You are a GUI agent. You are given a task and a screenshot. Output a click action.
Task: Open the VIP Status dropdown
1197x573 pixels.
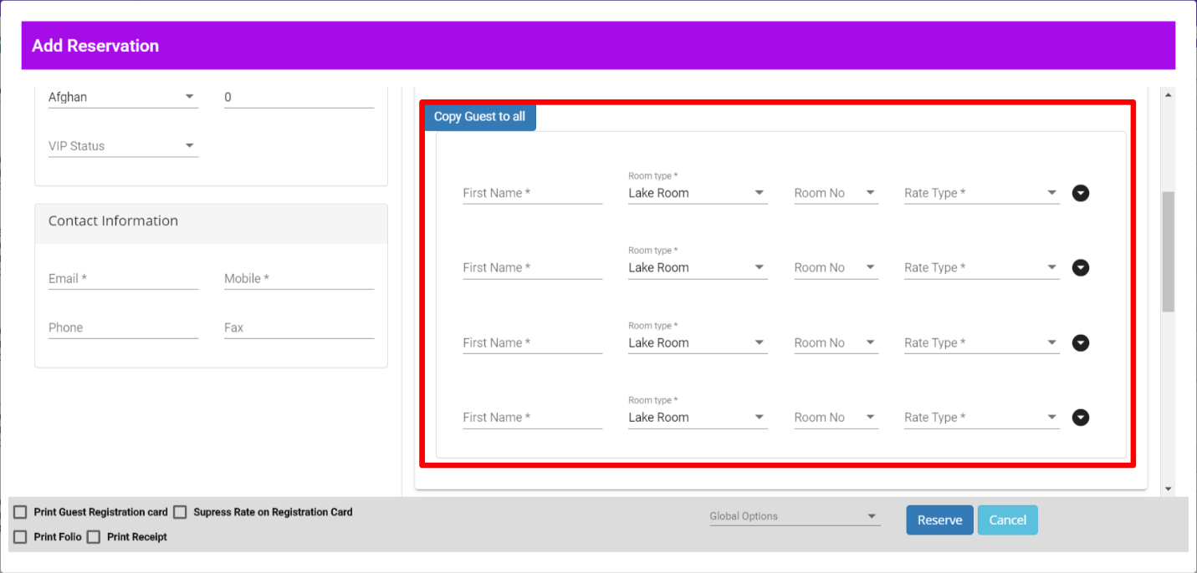(123, 146)
